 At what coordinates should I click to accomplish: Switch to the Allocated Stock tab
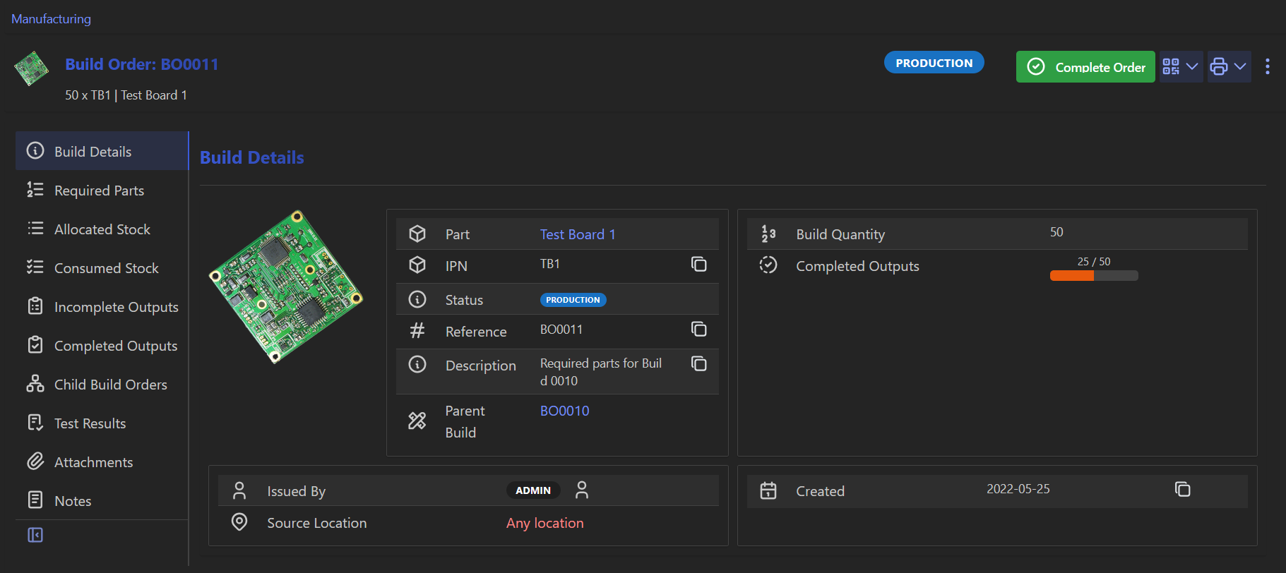pos(102,229)
